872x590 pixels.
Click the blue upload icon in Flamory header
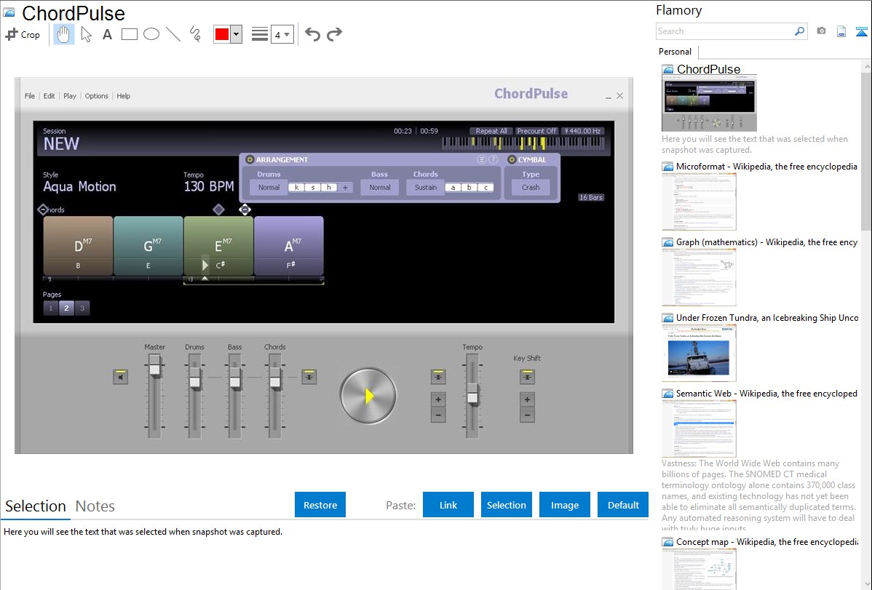tap(861, 31)
